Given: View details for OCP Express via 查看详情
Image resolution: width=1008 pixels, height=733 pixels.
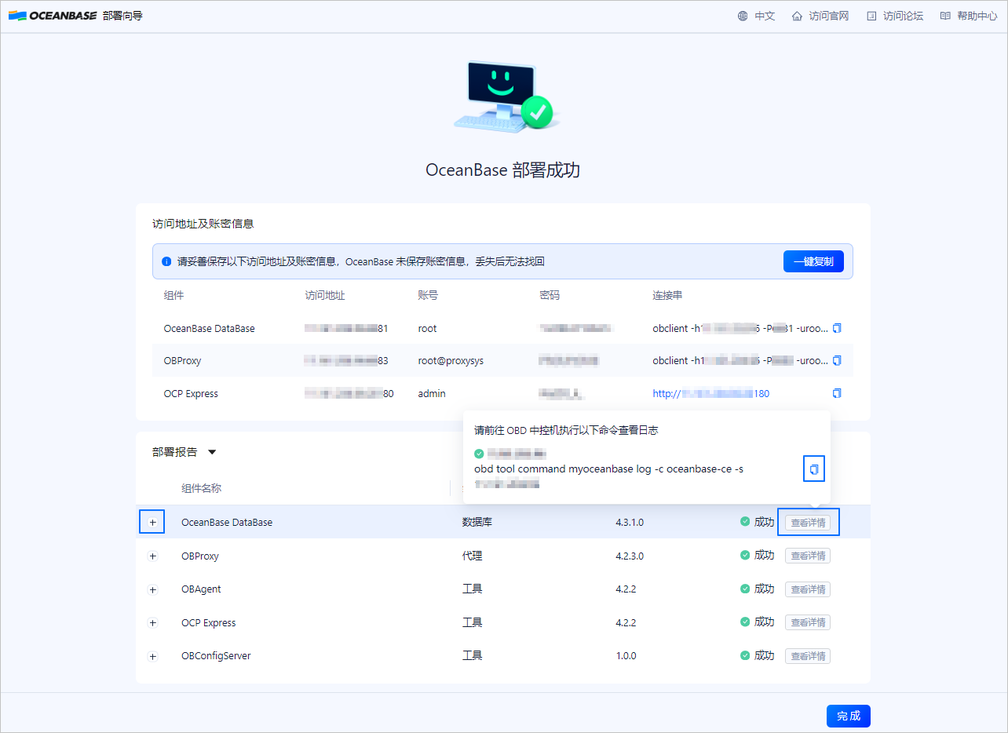Looking at the screenshot, I should (x=807, y=622).
